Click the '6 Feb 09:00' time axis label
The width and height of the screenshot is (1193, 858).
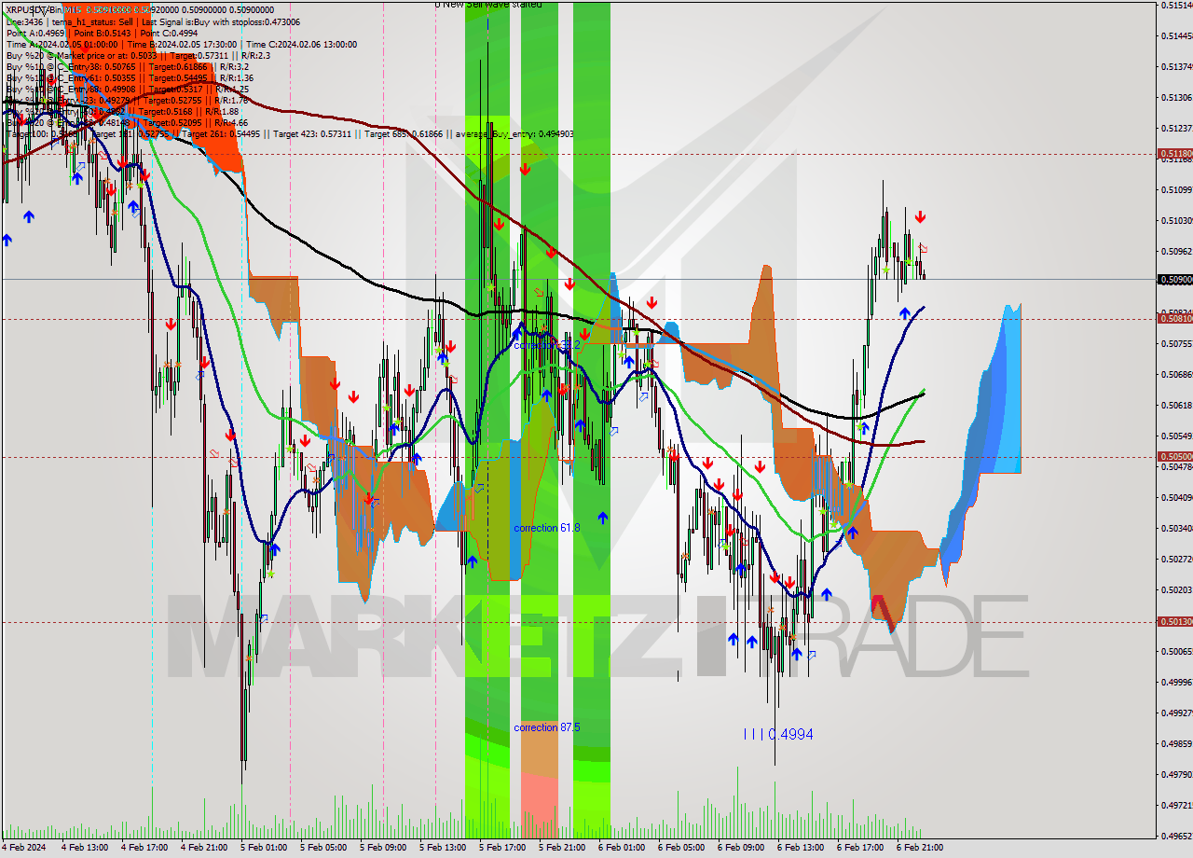click(741, 848)
